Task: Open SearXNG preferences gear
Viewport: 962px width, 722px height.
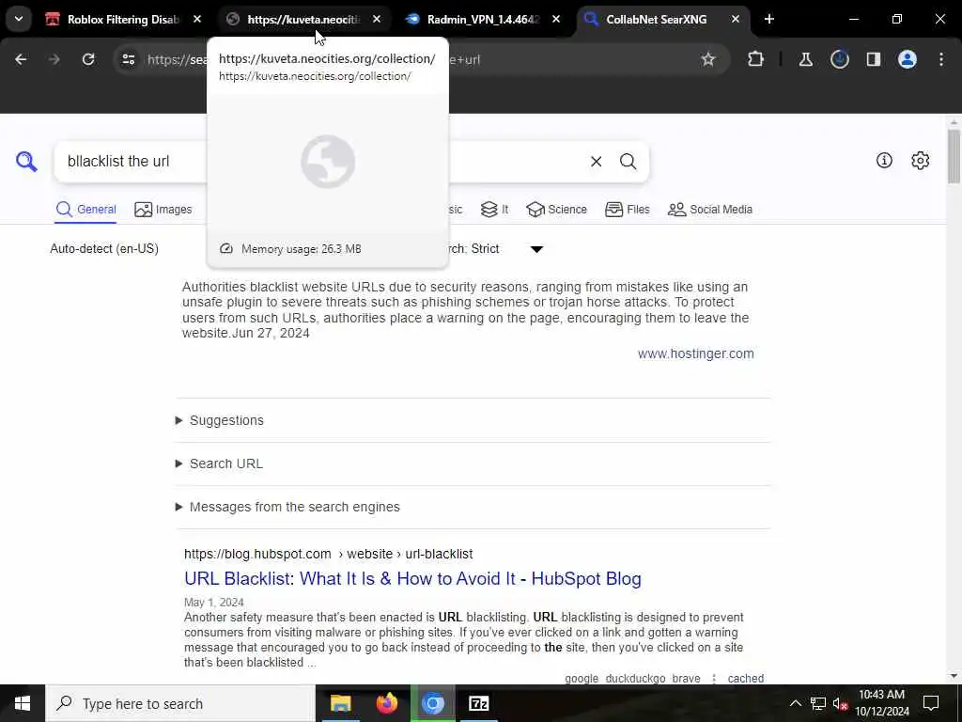Action: pos(921,160)
